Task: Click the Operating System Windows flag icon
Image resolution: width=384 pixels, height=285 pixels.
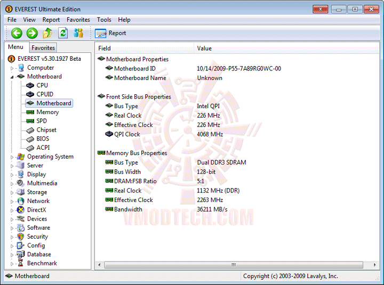Action: tap(21, 157)
